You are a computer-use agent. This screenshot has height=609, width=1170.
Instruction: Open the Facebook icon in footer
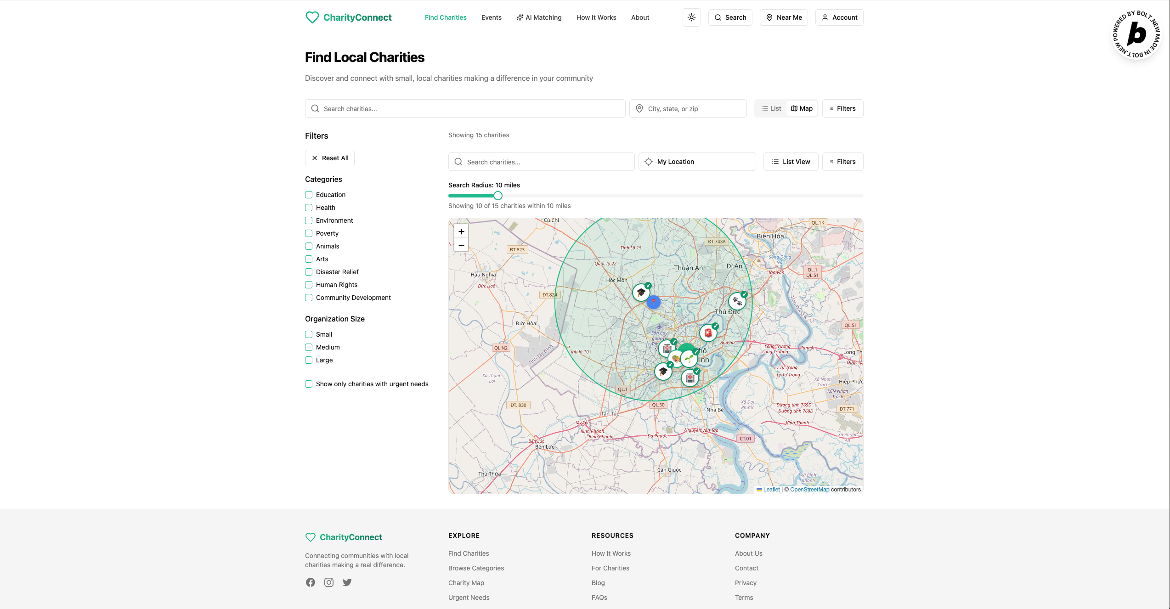click(x=311, y=582)
